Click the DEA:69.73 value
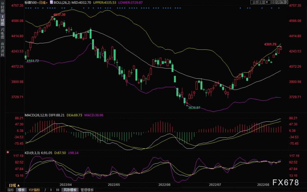Viewport: 307px width, 192px height. tap(74, 115)
